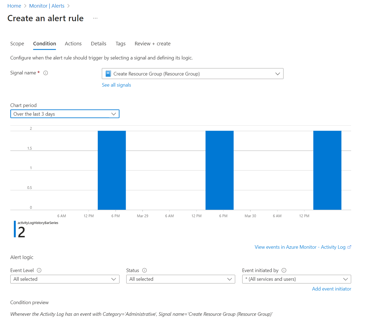Click the See all signals link

[116, 85]
